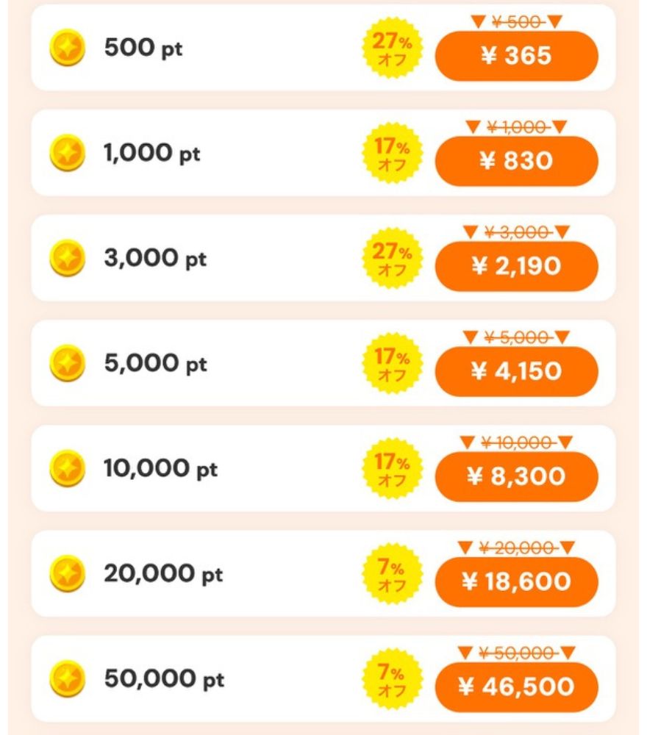Click the ¥4,150 price button
Viewport: 647px width, 735px height.
point(516,371)
